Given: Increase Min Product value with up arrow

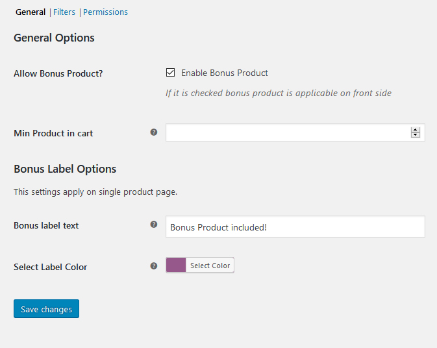Looking at the screenshot, I should click(416, 130).
